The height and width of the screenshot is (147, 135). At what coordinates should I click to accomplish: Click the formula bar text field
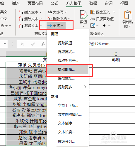pyautogui.click(x=112, y=44)
